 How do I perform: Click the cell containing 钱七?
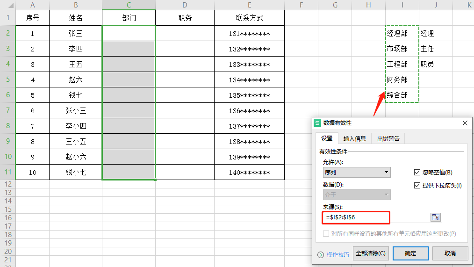click(76, 95)
